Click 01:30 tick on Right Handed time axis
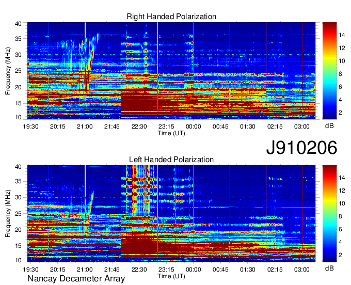The height and width of the screenshot is (285, 351). click(x=248, y=126)
